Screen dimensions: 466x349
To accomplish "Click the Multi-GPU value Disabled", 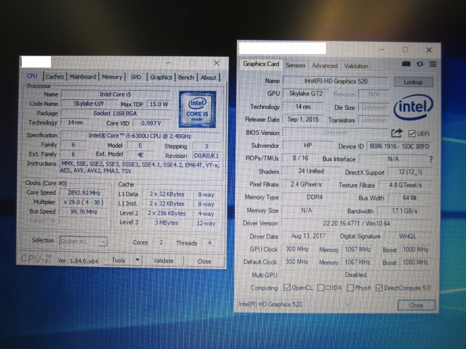I will [x=356, y=275].
